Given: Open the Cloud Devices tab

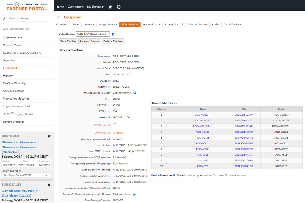Looking at the screenshot, I should [232, 24].
